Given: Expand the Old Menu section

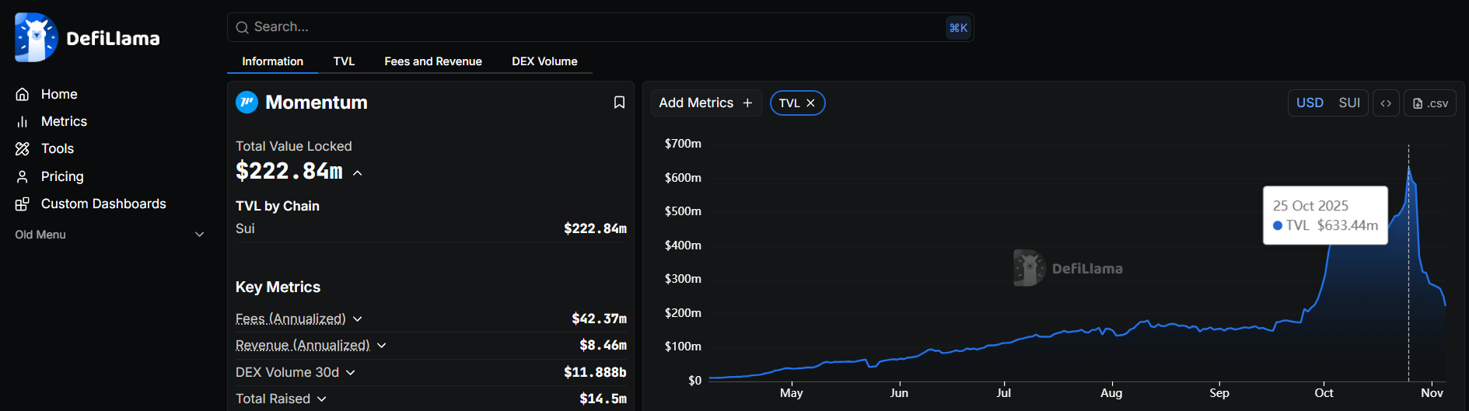Looking at the screenshot, I should coord(199,235).
